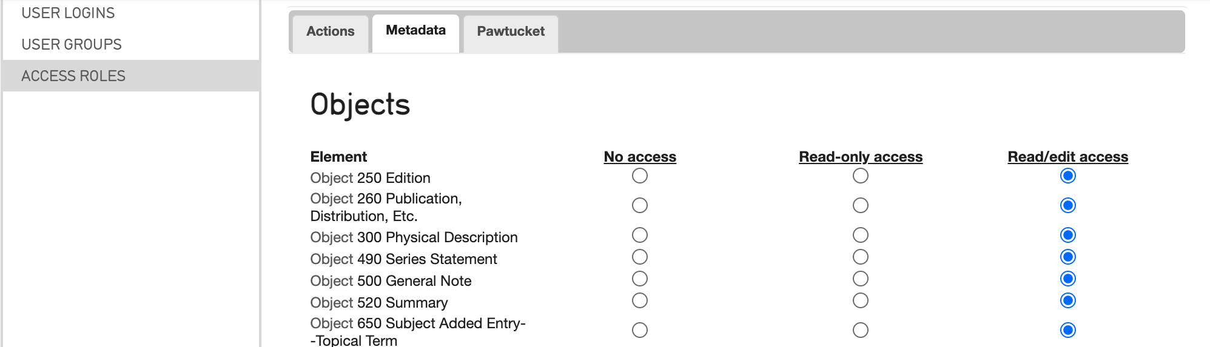Image resolution: width=1210 pixels, height=347 pixels.
Task: Choose Read-only for 490 Series Statement
Action: pos(860,257)
